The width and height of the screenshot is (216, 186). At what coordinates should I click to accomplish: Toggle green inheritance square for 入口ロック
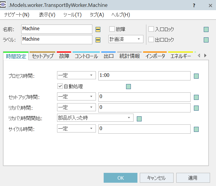206,29
